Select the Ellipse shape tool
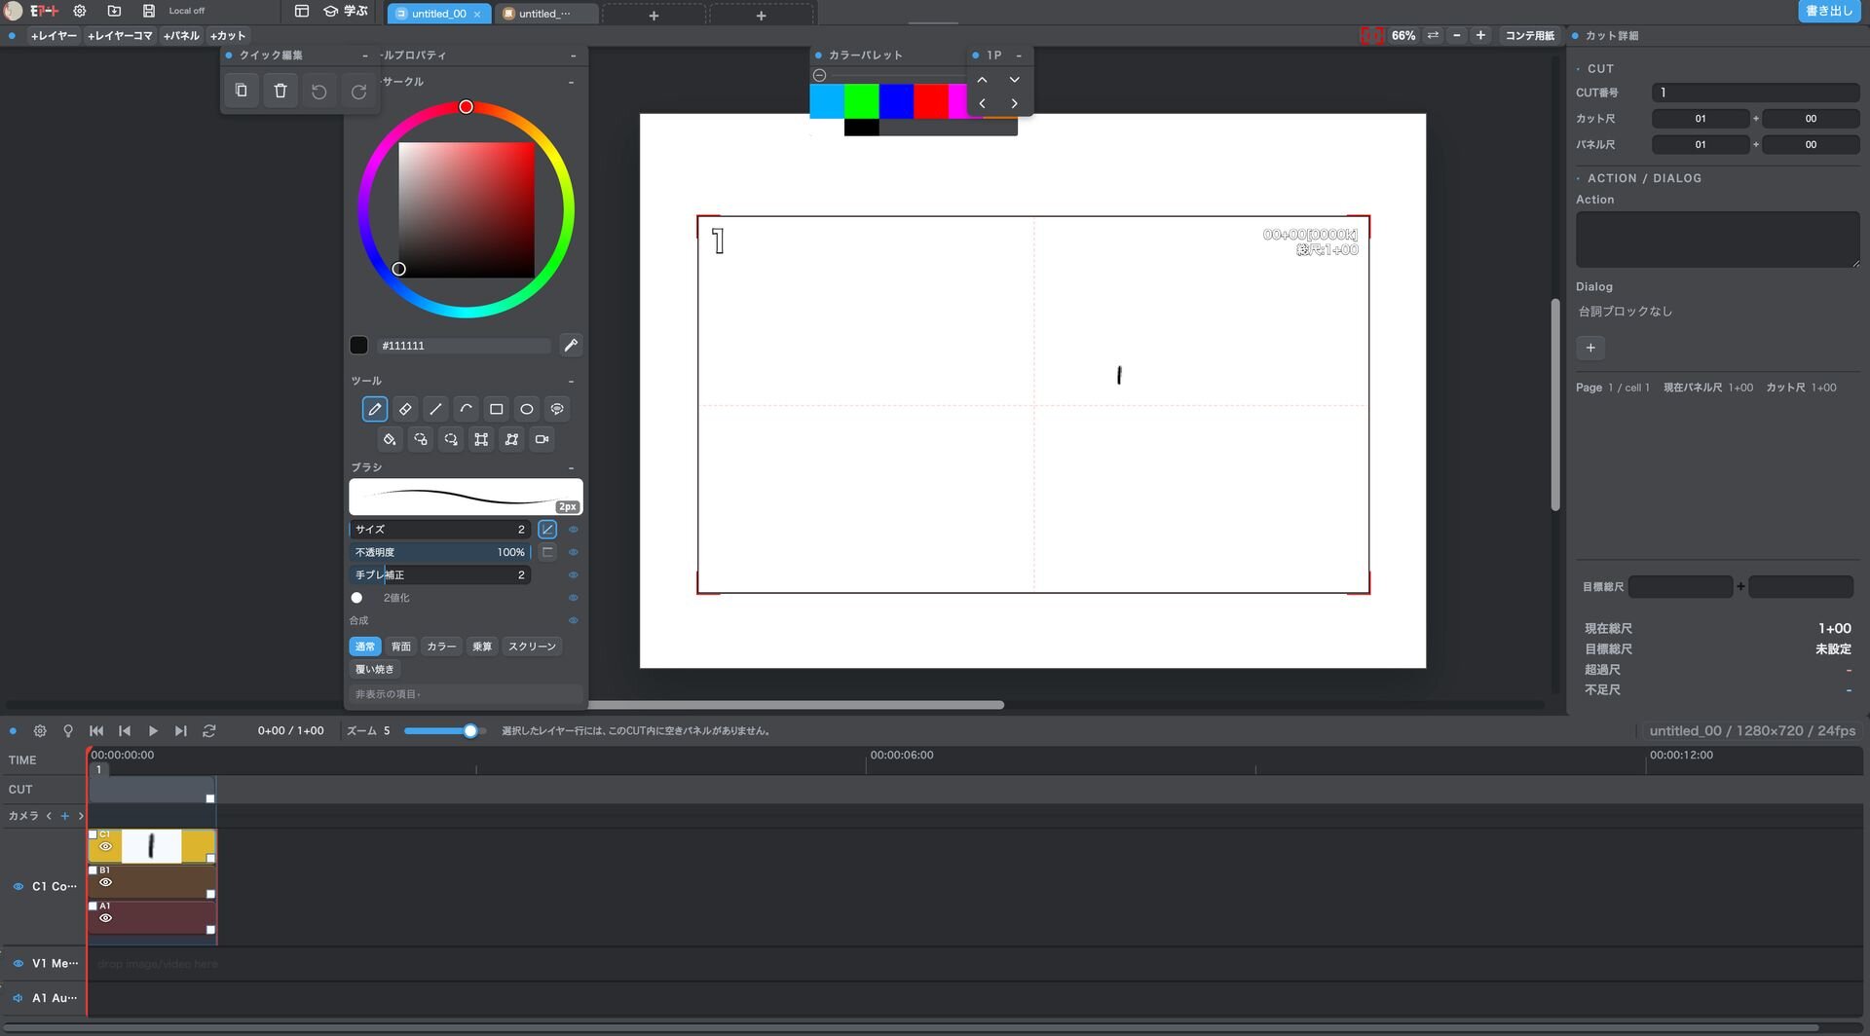 (x=526, y=409)
